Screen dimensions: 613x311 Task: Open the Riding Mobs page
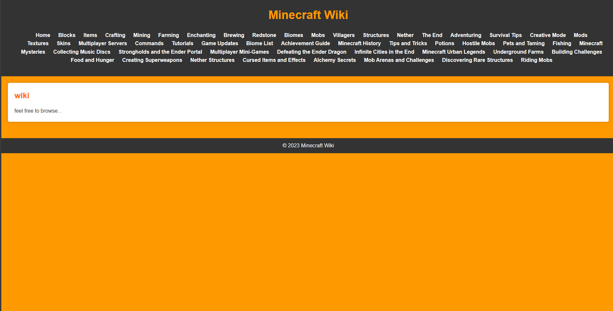pos(537,60)
